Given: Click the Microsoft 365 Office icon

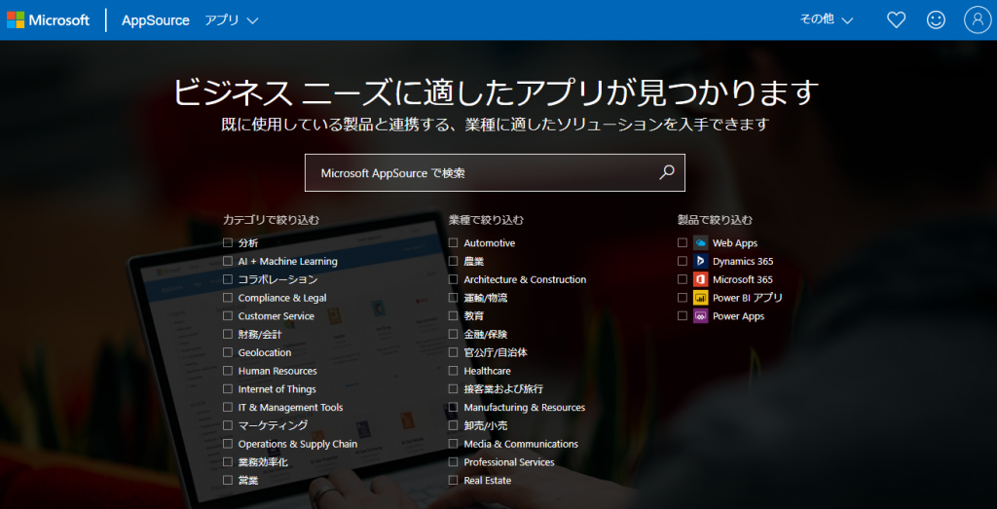Looking at the screenshot, I should [x=700, y=280].
